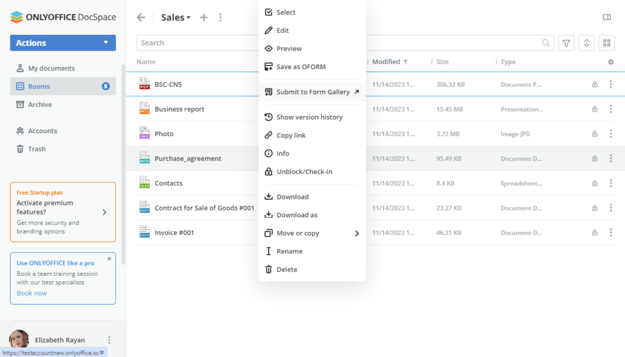Image resolution: width=625 pixels, height=357 pixels.
Task: Open the filter options icon
Action: click(x=566, y=43)
